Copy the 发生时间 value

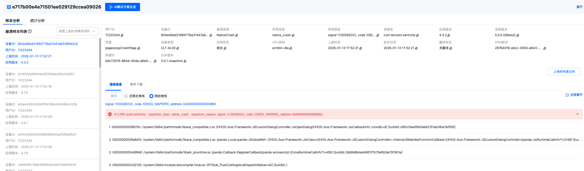416,48
